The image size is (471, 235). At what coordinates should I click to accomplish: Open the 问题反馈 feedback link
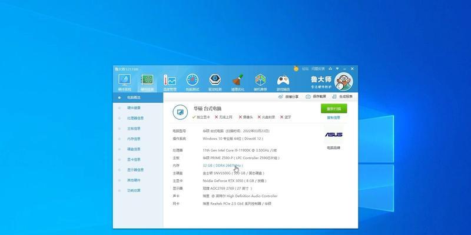tap(318, 69)
